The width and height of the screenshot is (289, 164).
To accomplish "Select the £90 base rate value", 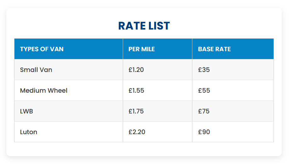I will click(204, 132).
